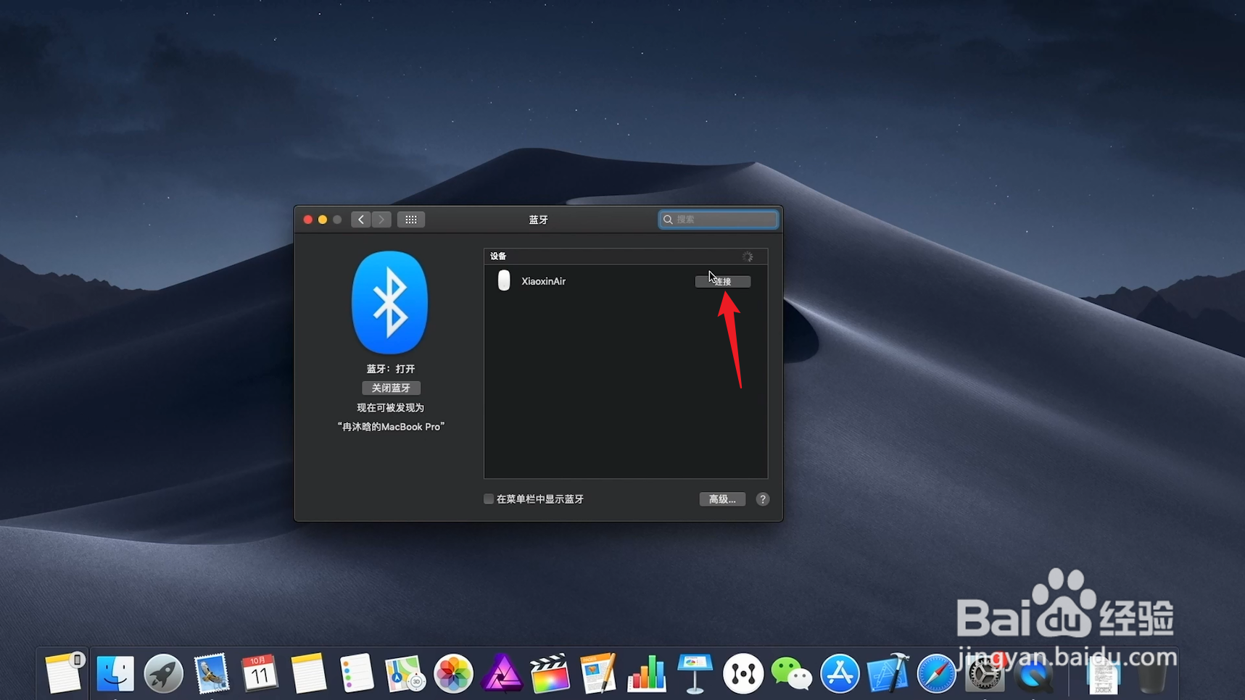The height and width of the screenshot is (700, 1245).
Task: Open Calendar showing 11 in the Dock
Action: click(260, 673)
